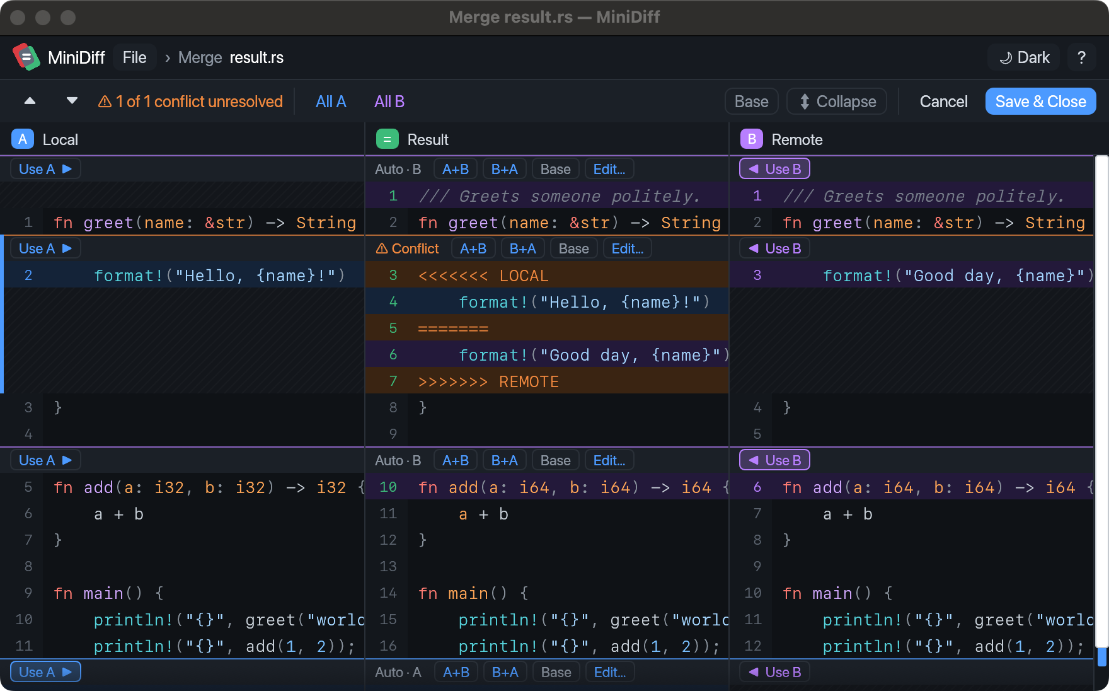Collapse unchanged sections with the Collapse button

click(x=837, y=102)
